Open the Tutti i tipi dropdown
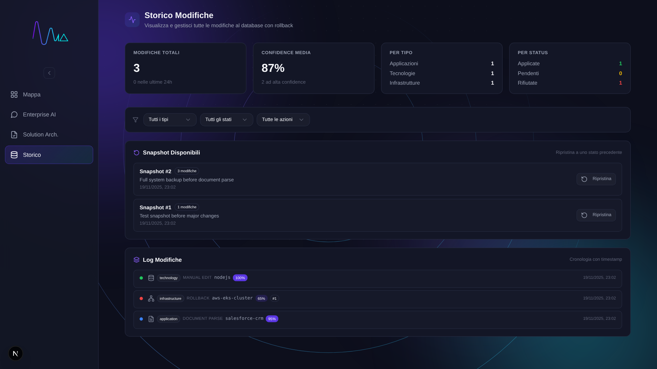The image size is (657, 369). [170, 120]
